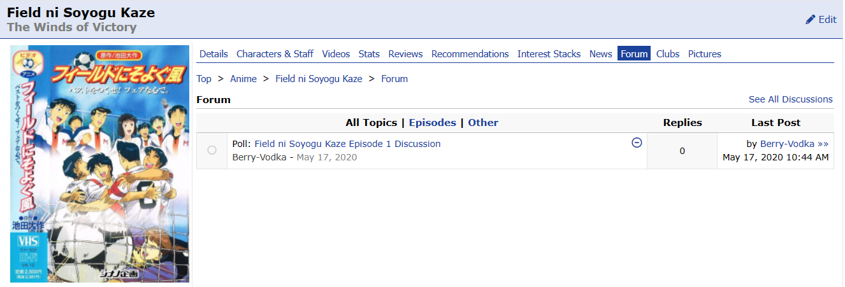Image resolution: width=845 pixels, height=287 pixels.
Task: Navigate to the Top breadcrumb
Action: [204, 79]
